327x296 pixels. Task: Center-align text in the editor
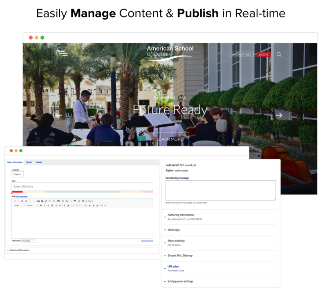94,206
